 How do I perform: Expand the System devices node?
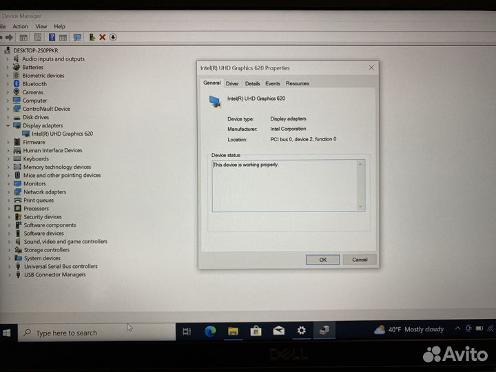pos(9,258)
